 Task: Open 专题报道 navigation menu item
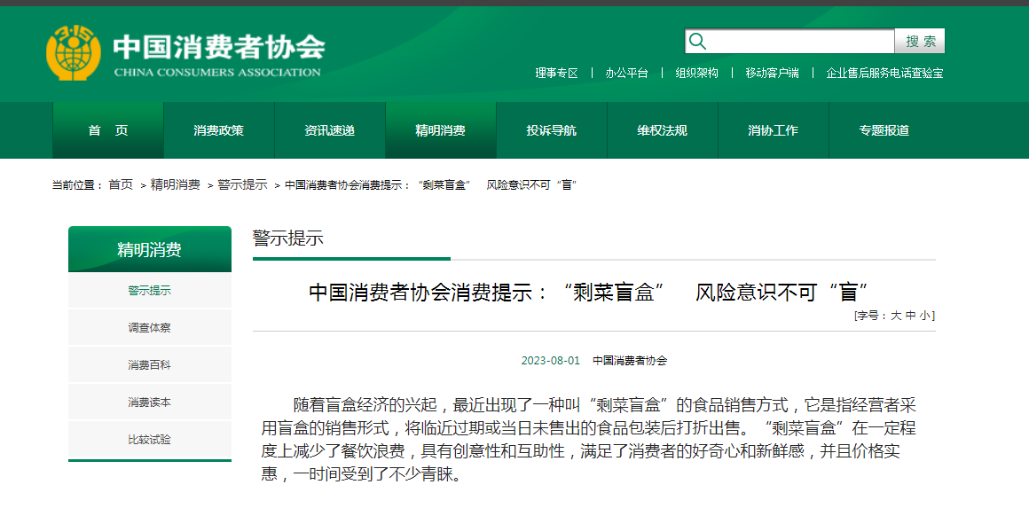point(884,130)
